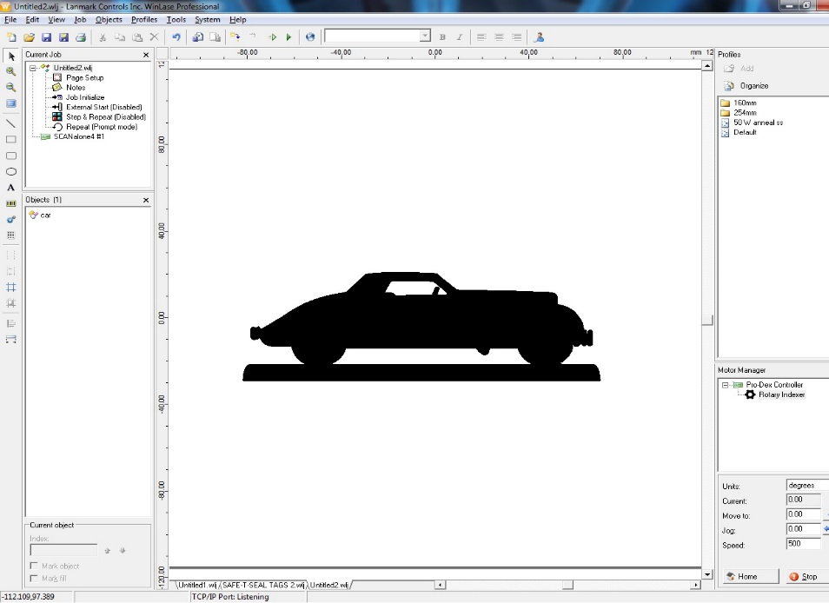829x603 pixels.
Task: Enable the Mark object checkbox
Action: pyautogui.click(x=33, y=565)
